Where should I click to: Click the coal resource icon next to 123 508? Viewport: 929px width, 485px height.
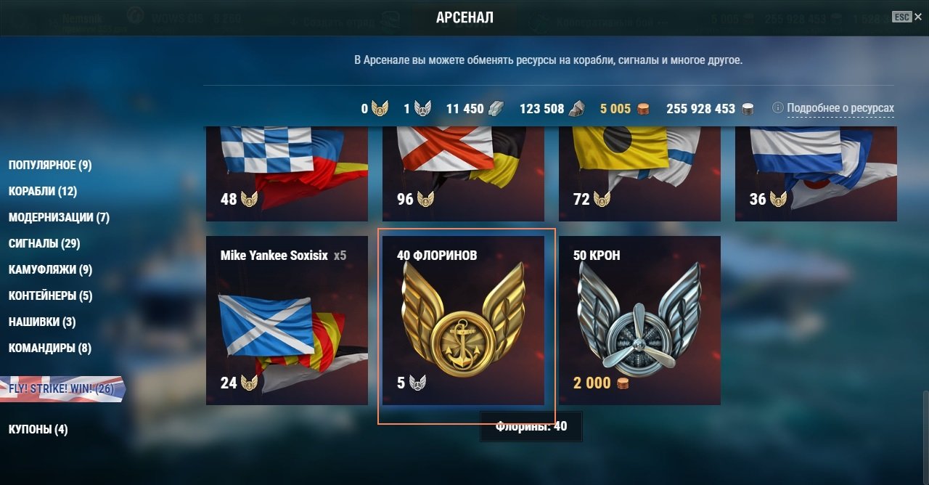coord(576,109)
